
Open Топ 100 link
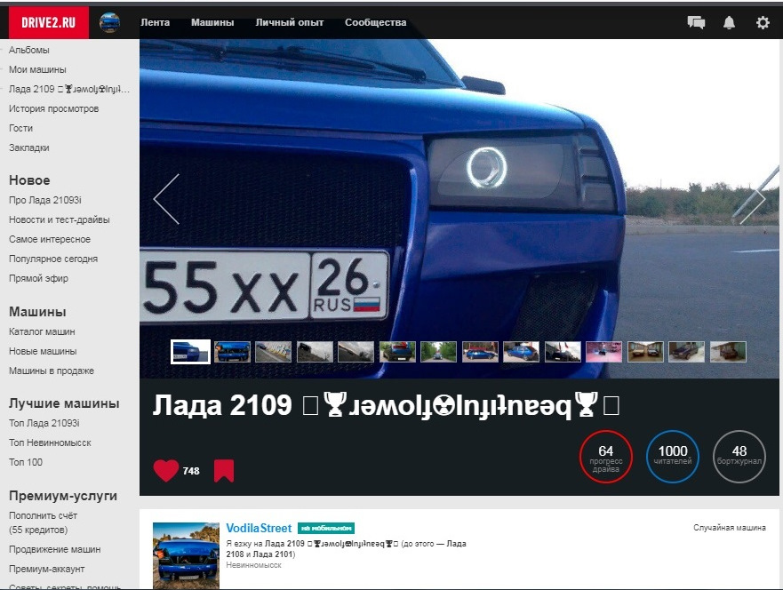point(26,462)
